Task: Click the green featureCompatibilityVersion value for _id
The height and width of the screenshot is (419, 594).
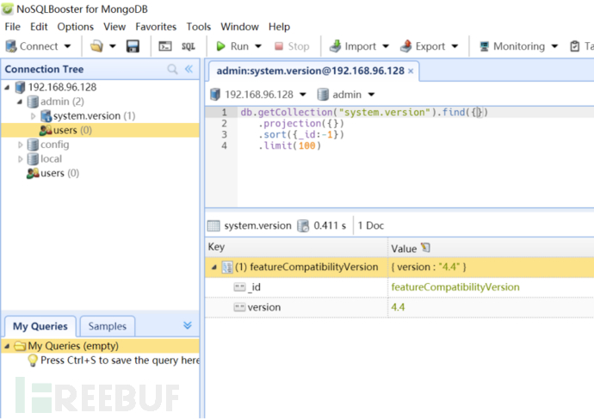Action: pos(455,287)
